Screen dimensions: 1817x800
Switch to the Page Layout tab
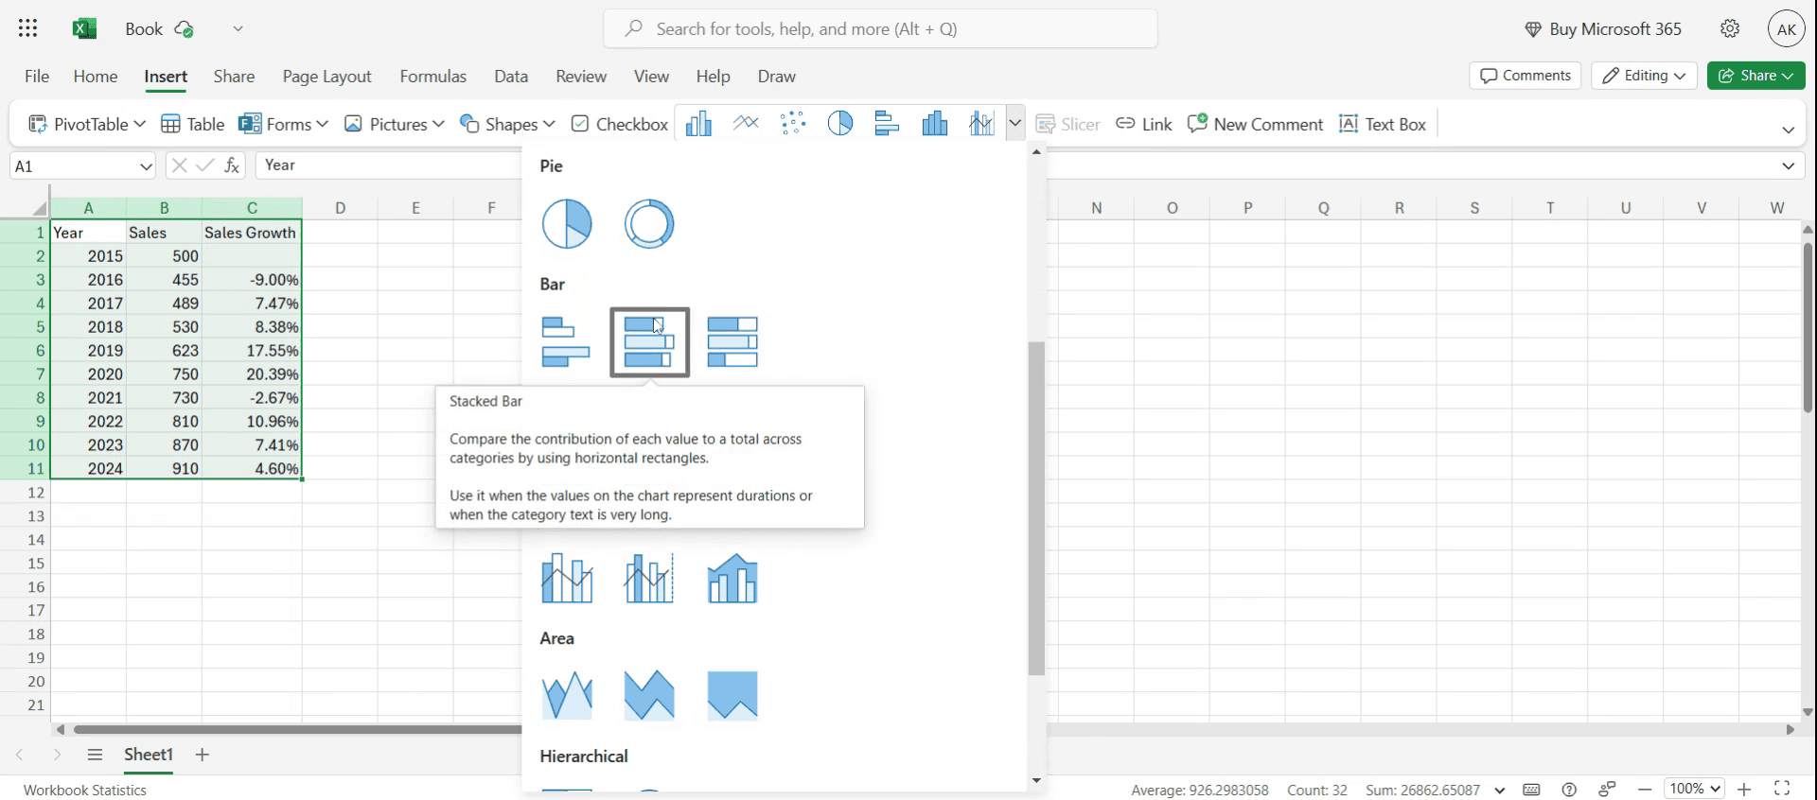326,76
